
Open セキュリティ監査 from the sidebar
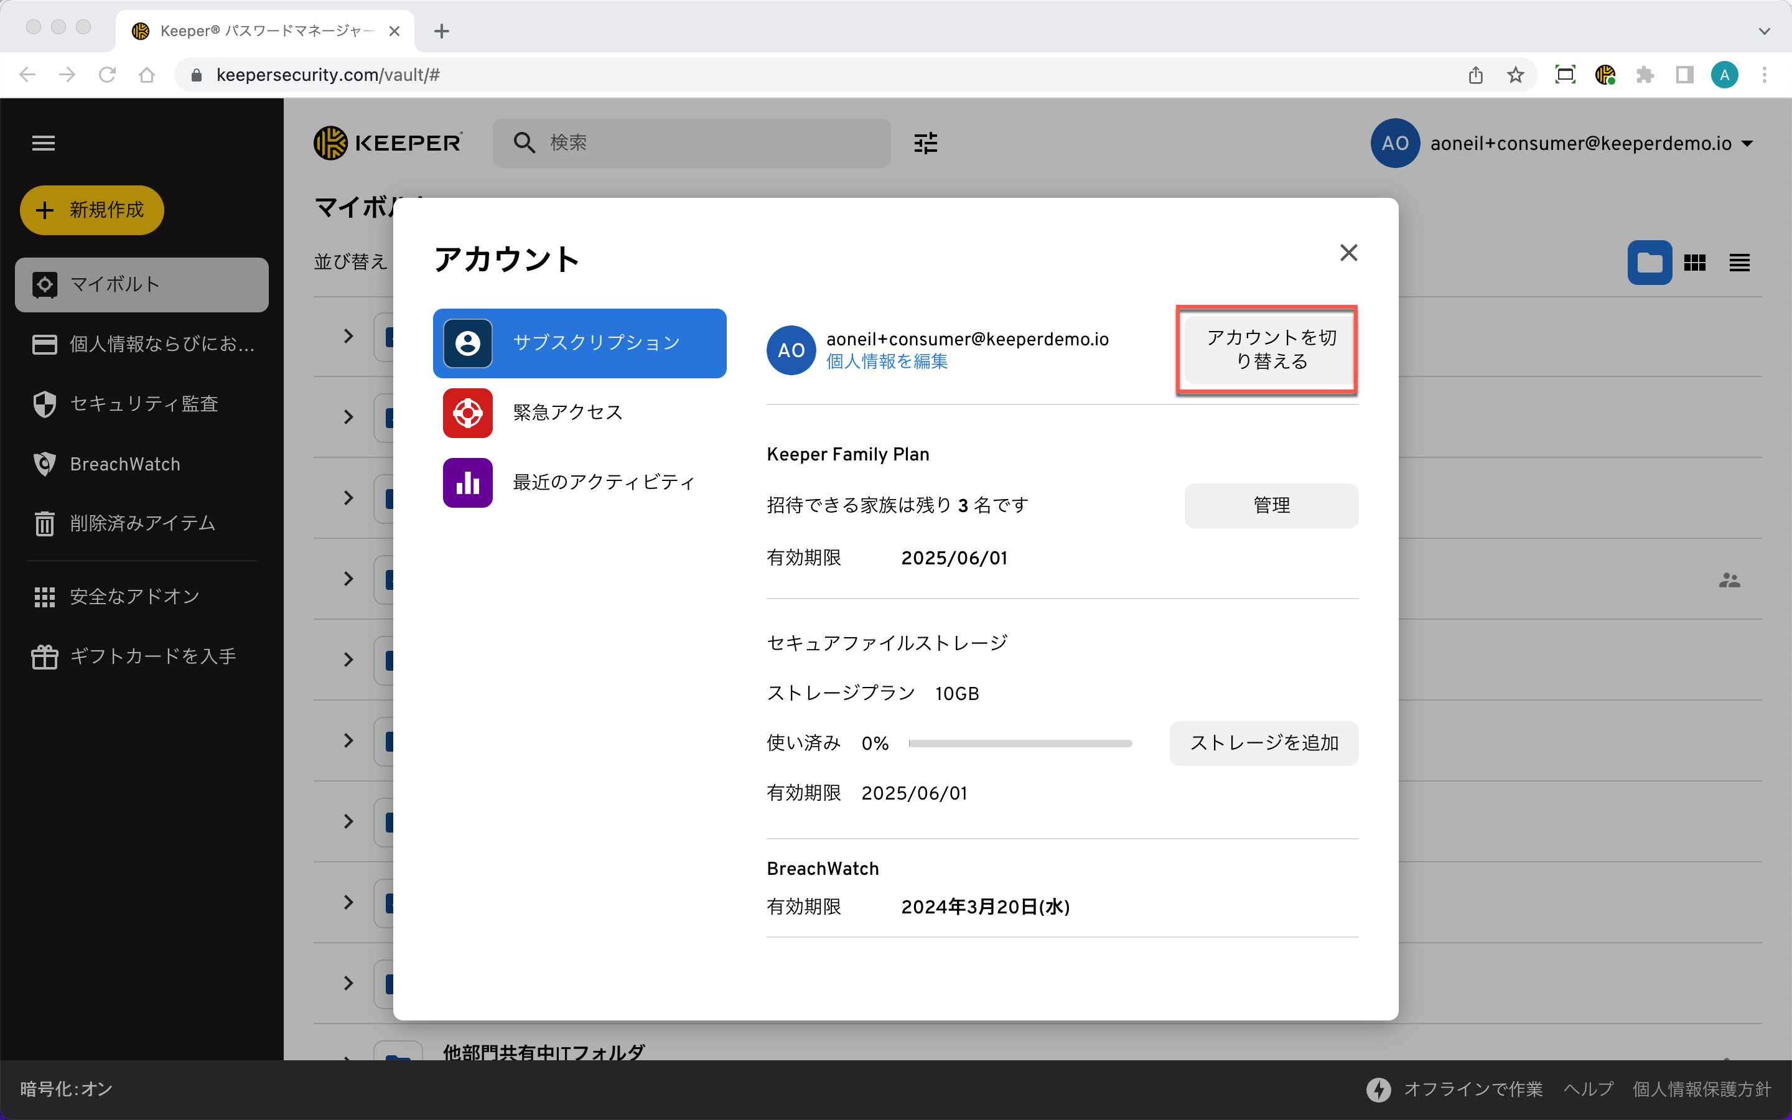pos(144,404)
